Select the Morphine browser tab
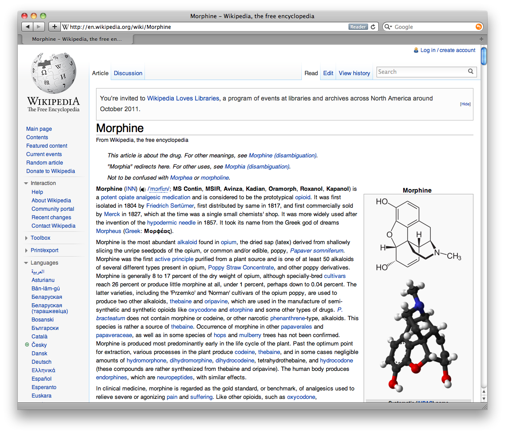505x434 pixels. tap(77, 39)
